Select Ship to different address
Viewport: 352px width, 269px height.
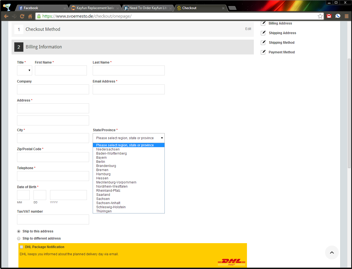[19, 238]
